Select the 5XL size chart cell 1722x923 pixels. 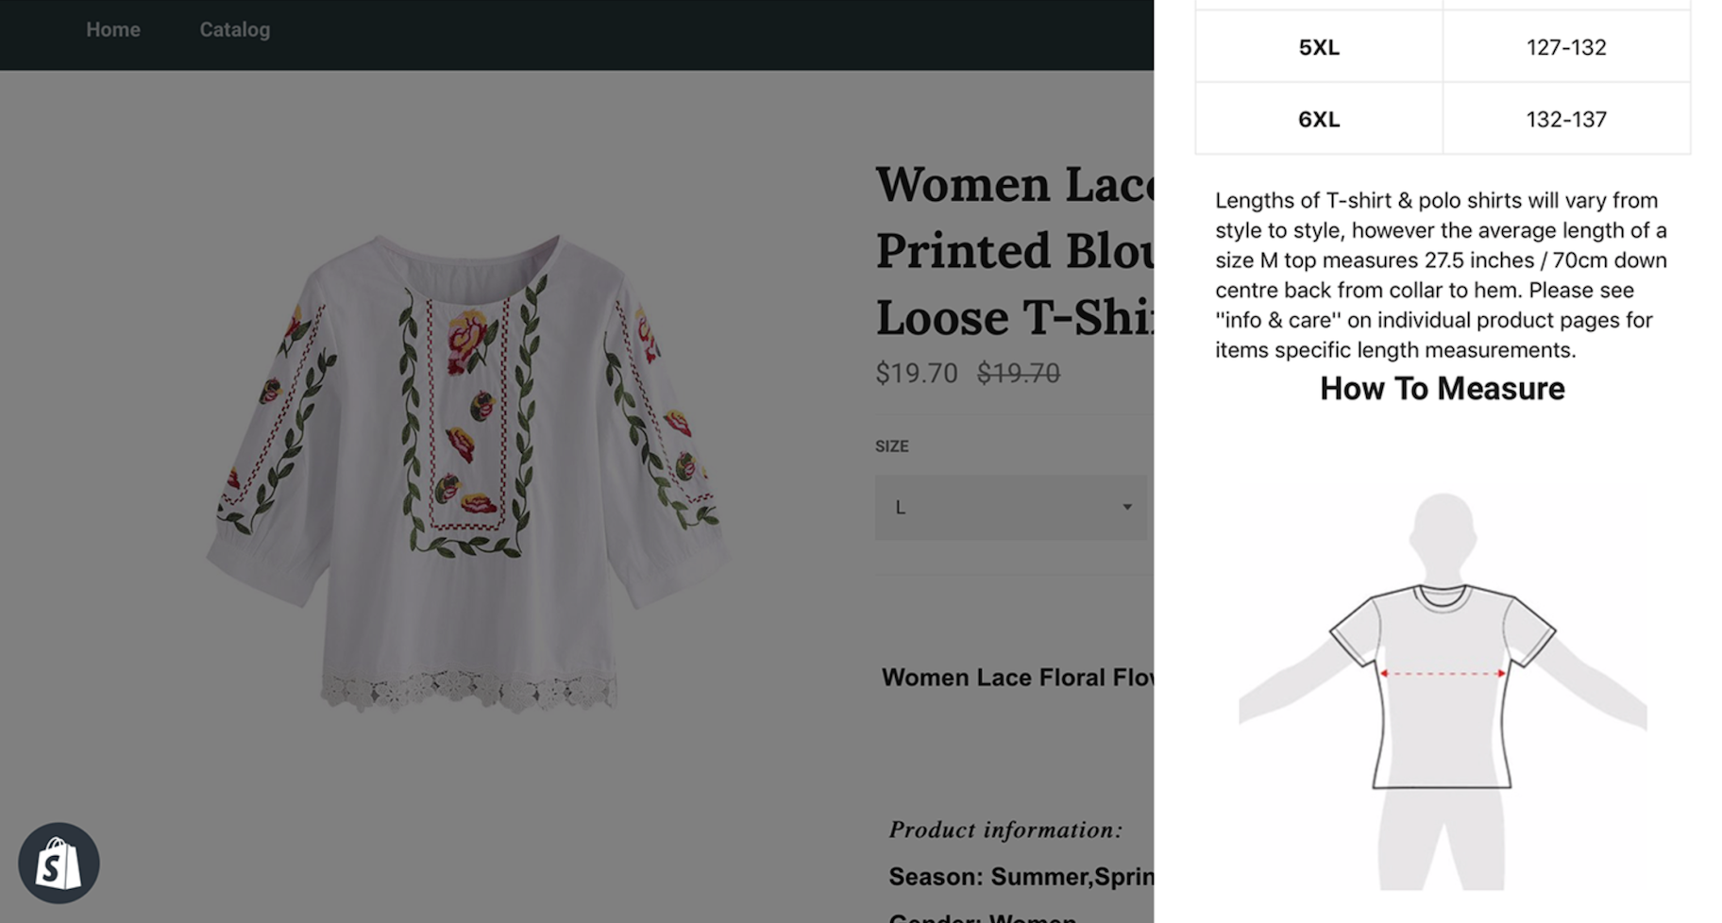coord(1318,47)
